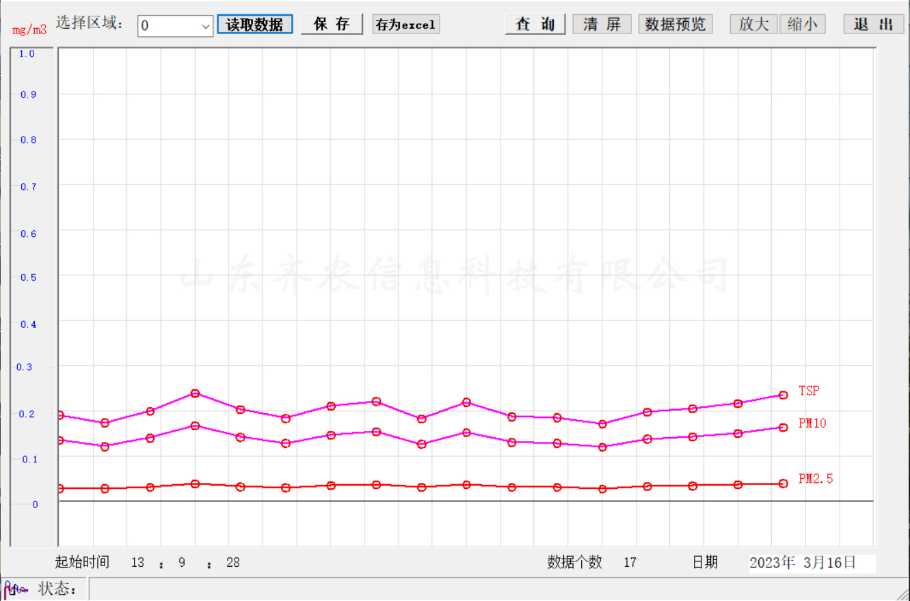Open 数据预览 data preview
This screenshot has height=601, width=910.
675,25
